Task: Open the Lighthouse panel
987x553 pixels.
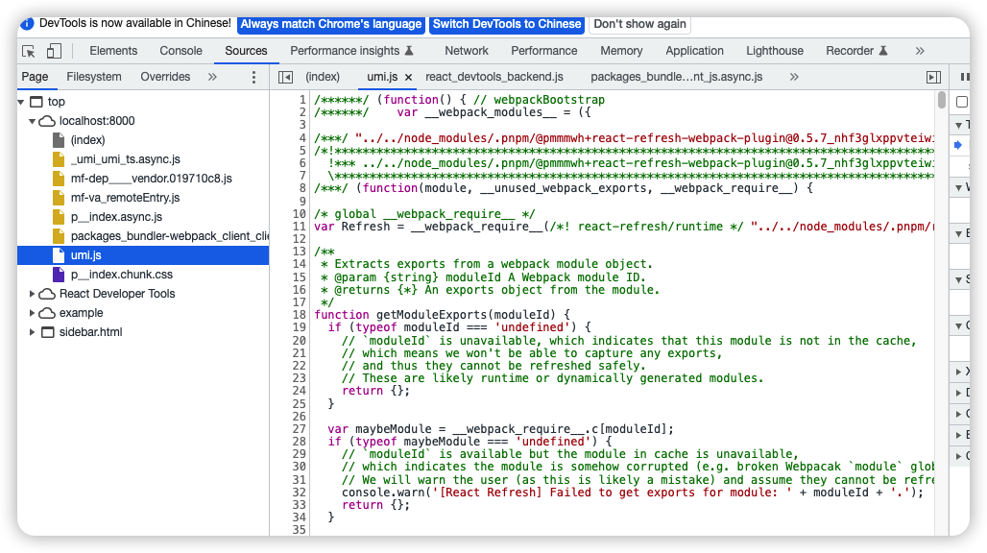Action: [775, 51]
